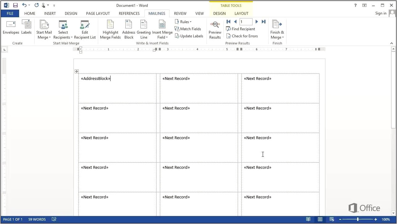This screenshot has width=397, height=224.
Task: Open Table Tools LAYOUT tab
Action: pyautogui.click(x=241, y=13)
